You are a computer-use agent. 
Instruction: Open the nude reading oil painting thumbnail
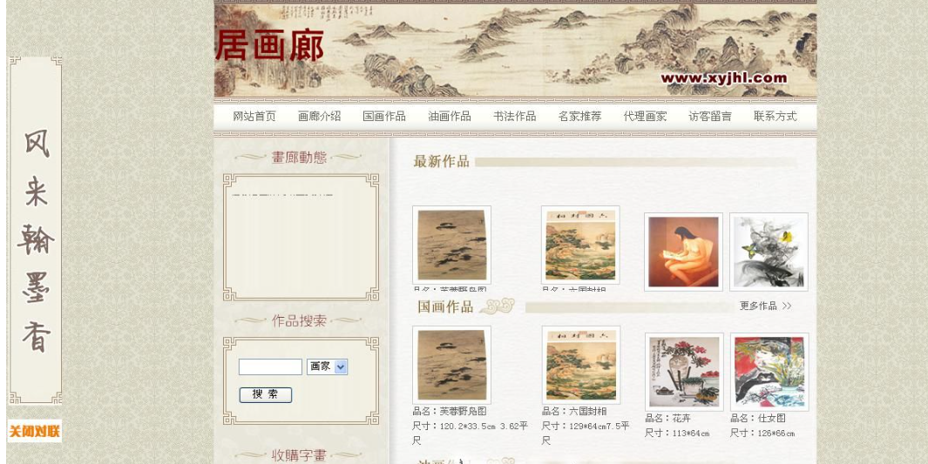click(x=683, y=252)
